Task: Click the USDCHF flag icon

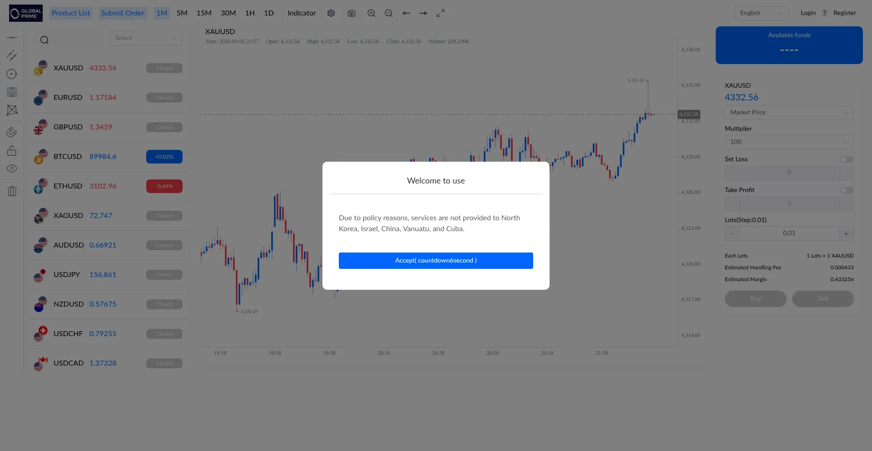Action: click(x=40, y=334)
